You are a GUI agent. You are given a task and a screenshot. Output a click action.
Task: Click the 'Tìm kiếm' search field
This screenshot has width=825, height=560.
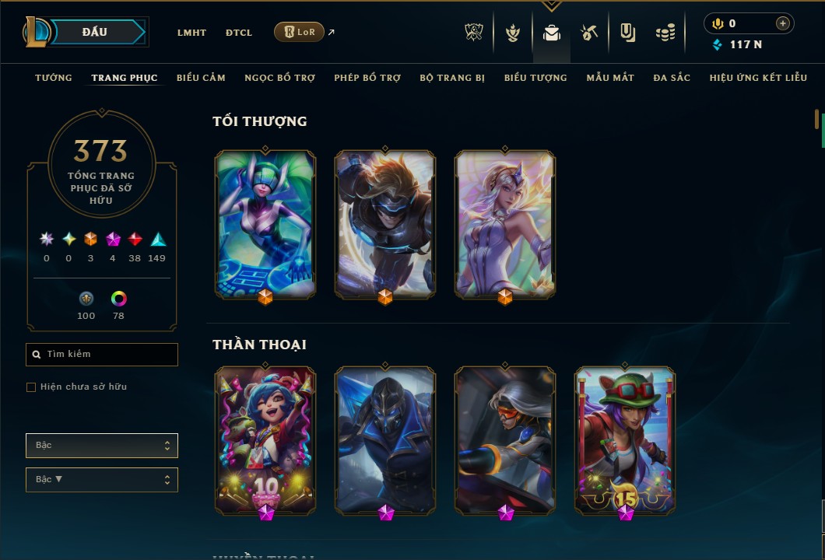102,355
